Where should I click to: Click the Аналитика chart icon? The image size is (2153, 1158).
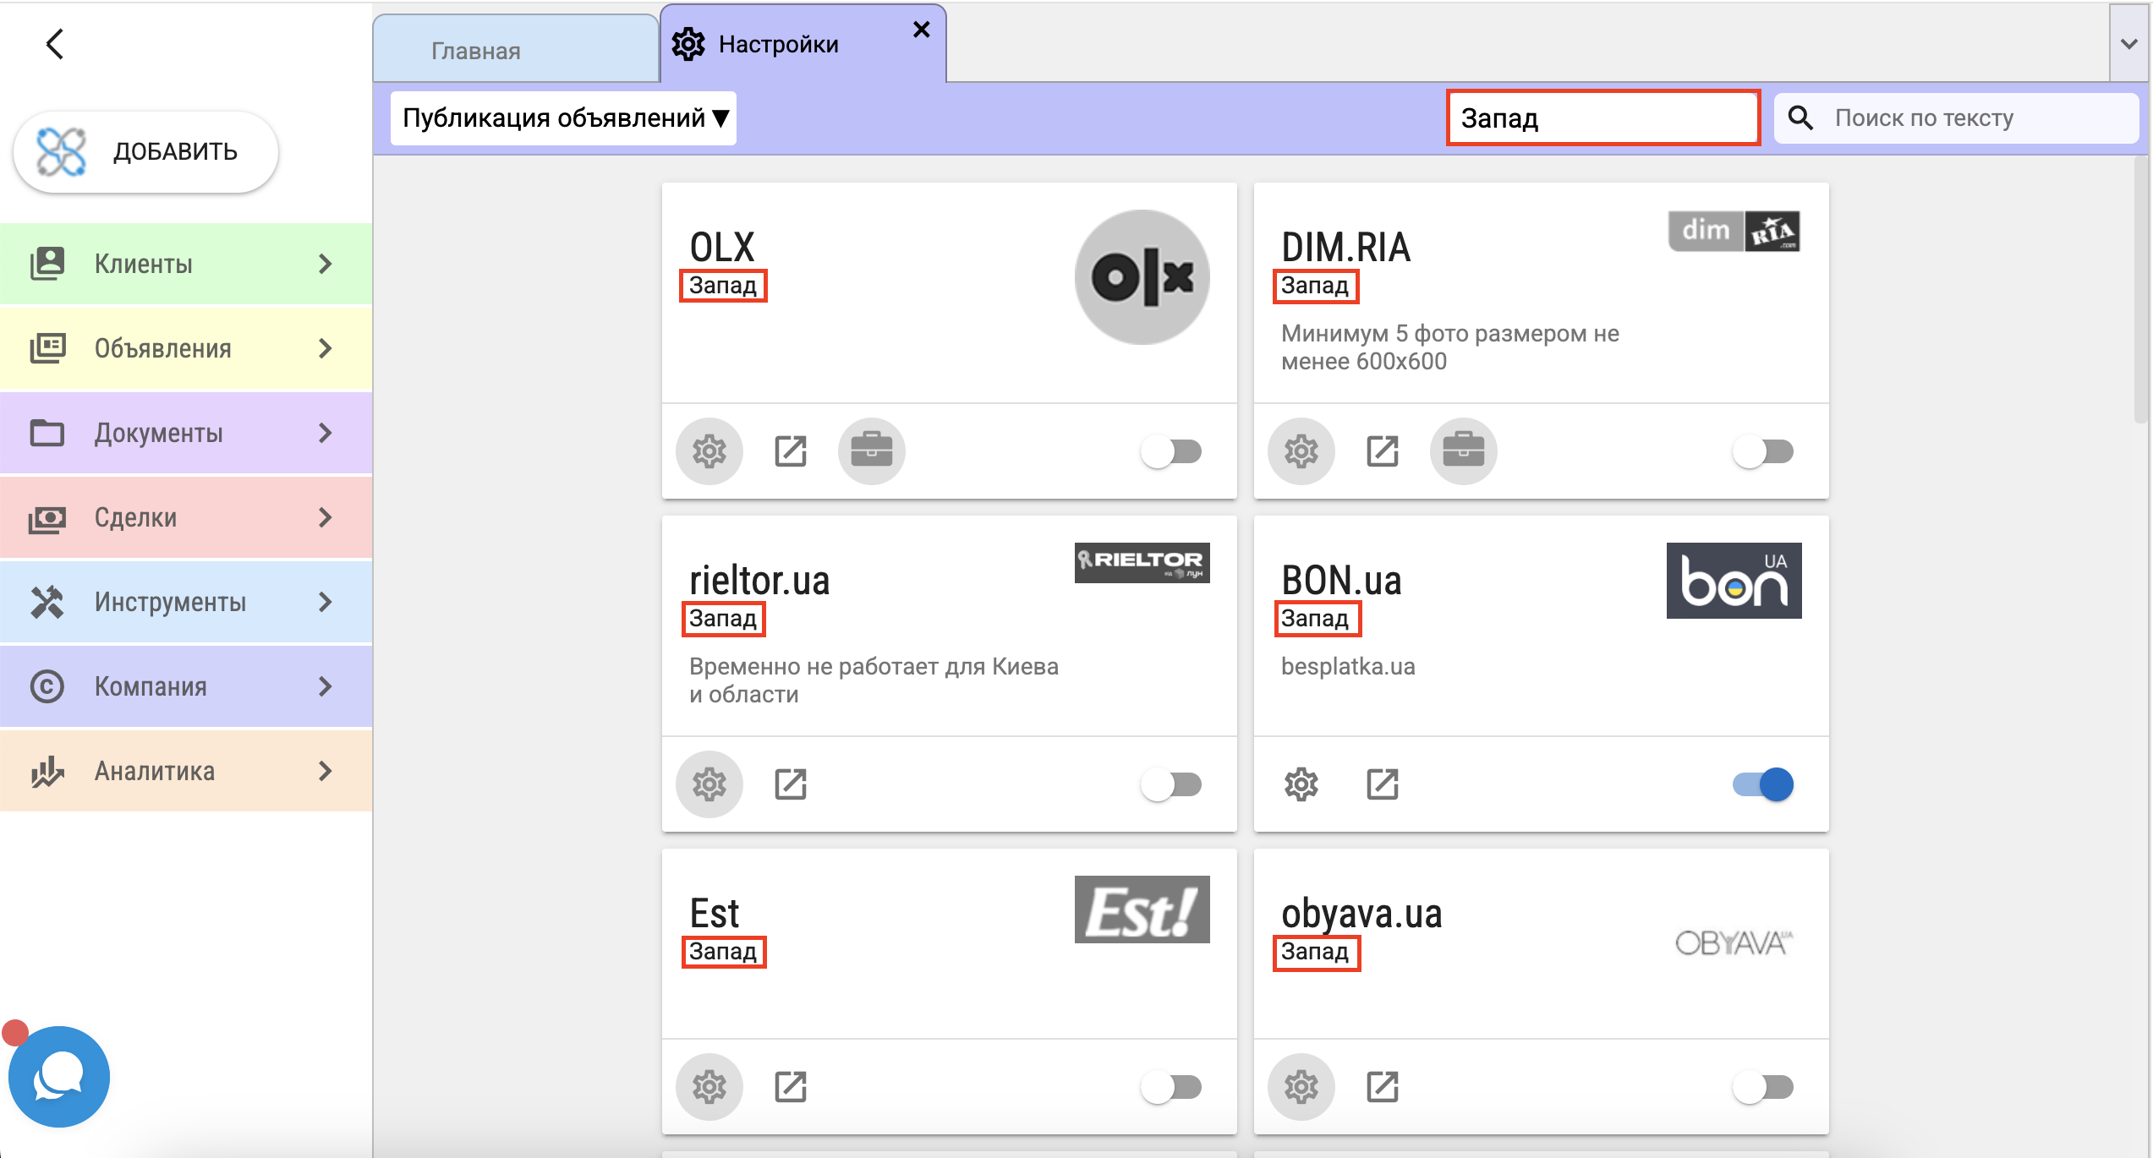click(x=47, y=771)
